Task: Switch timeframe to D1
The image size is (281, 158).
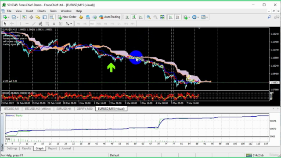Action: pyautogui.click(x=119, y=24)
